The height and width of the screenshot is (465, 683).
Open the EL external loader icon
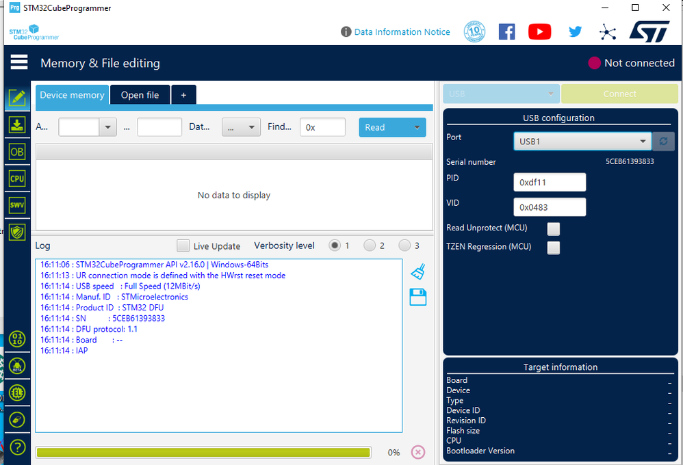[x=17, y=393]
